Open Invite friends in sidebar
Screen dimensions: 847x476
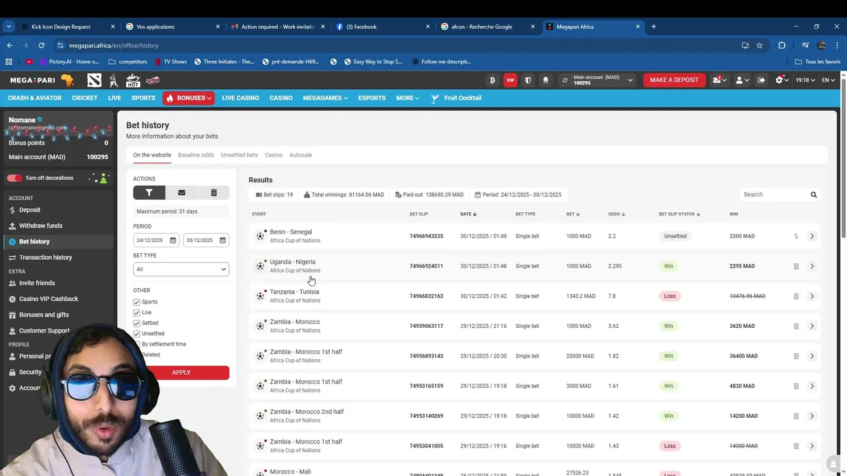(x=36, y=283)
